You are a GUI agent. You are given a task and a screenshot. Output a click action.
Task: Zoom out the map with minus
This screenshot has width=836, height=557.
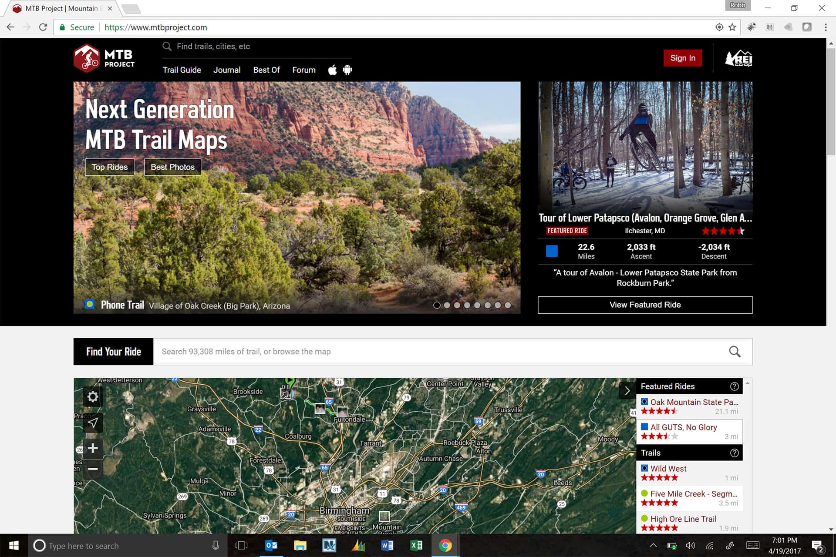tap(92, 469)
